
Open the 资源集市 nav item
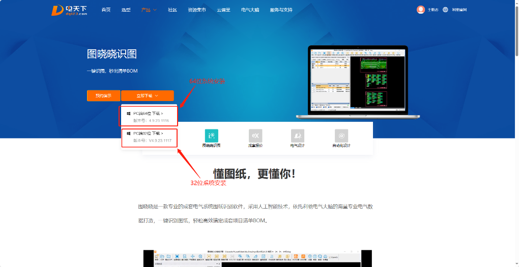197,10
